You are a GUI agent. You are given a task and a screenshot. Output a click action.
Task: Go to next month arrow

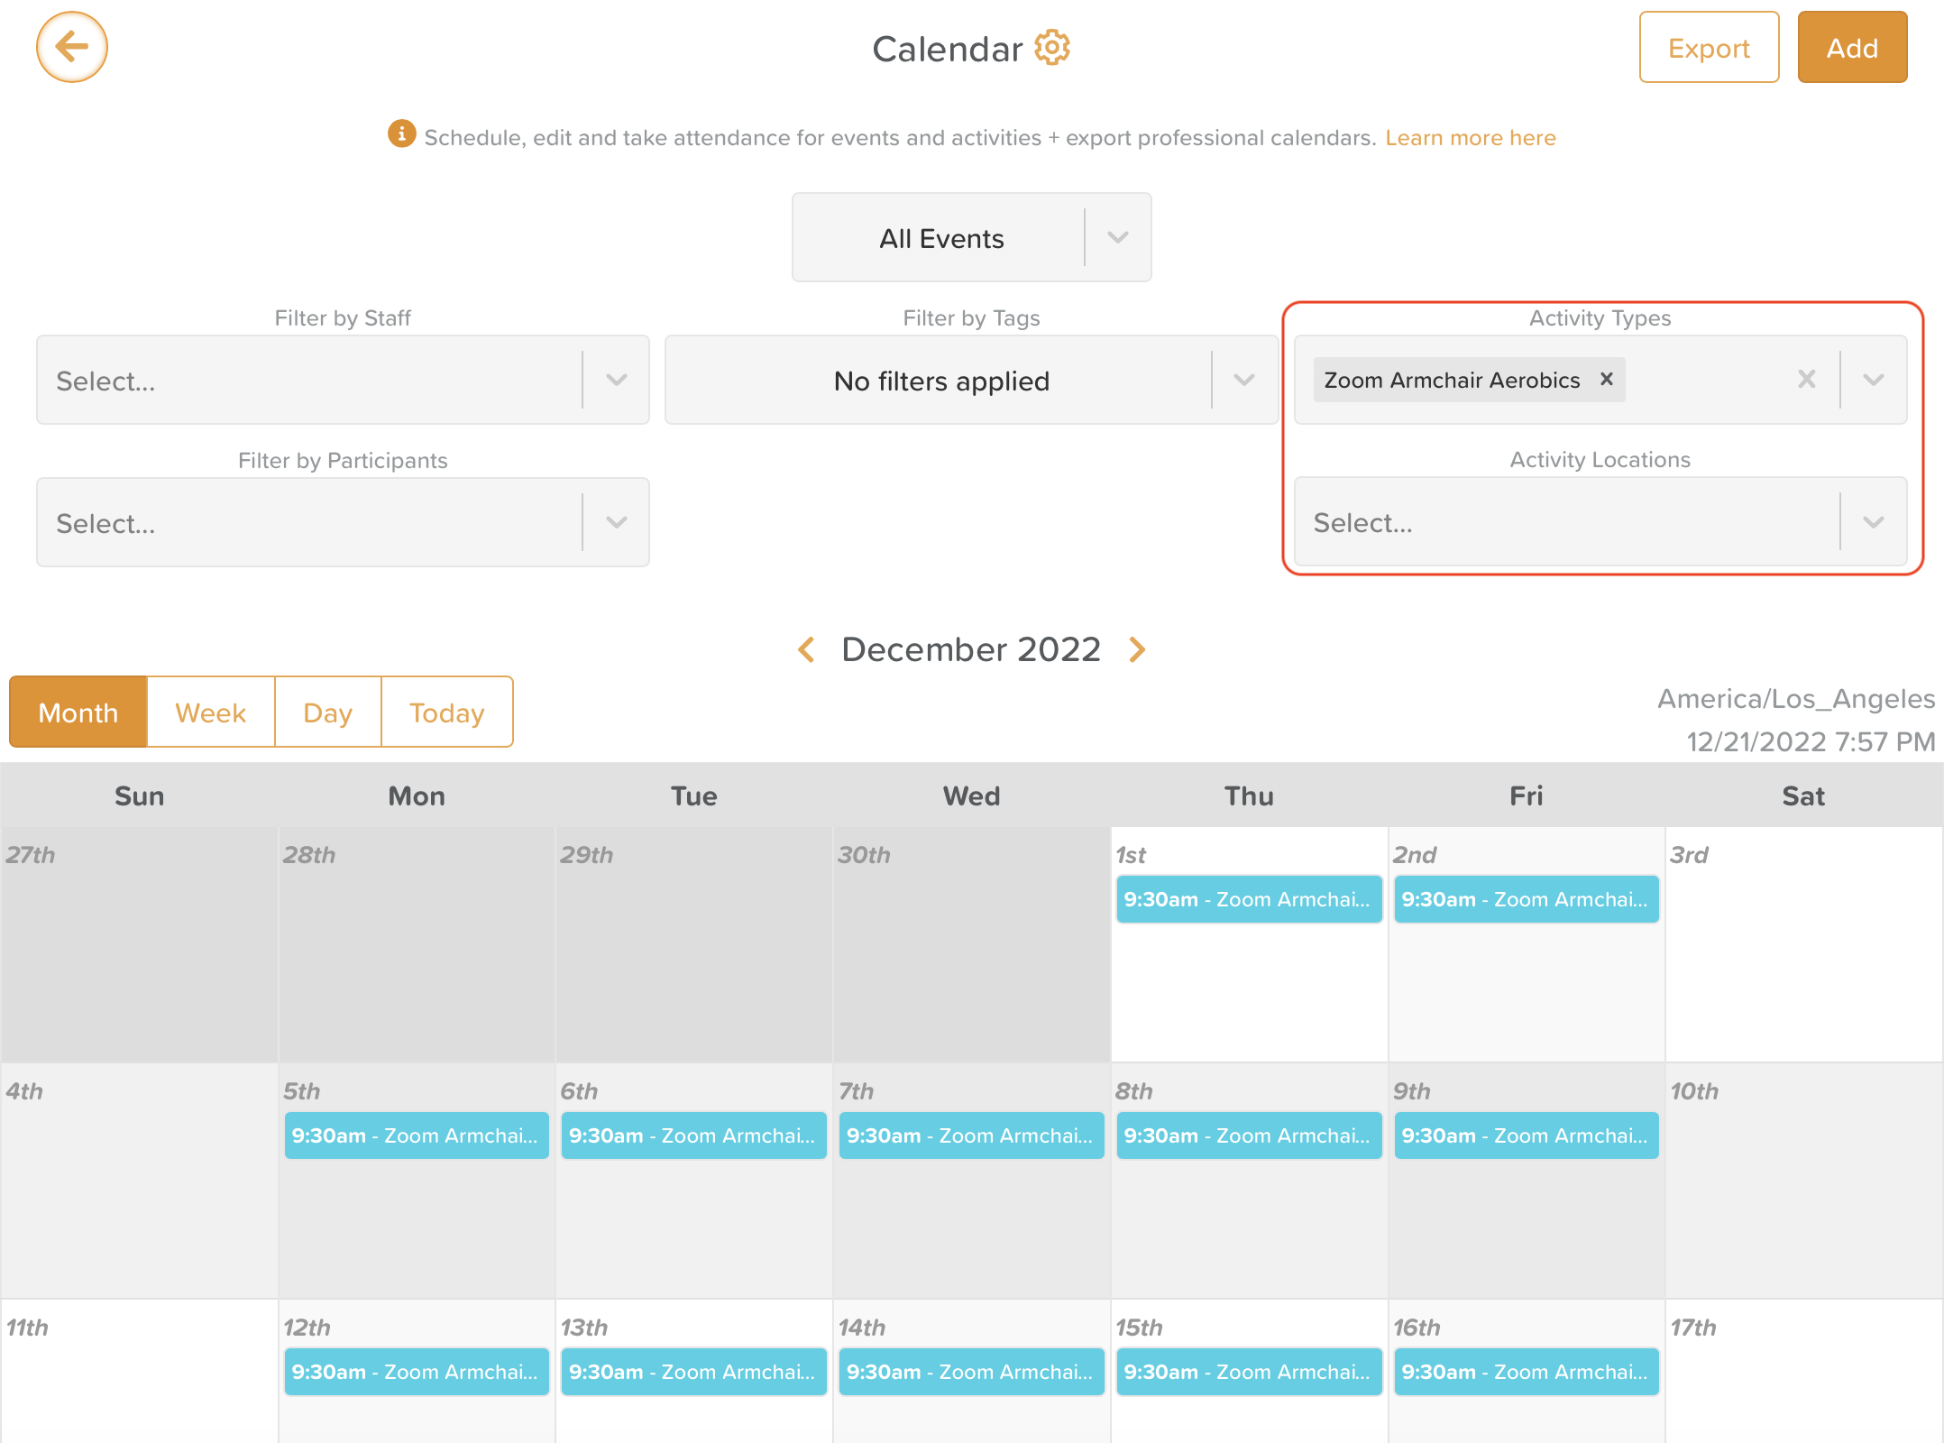1138,649
